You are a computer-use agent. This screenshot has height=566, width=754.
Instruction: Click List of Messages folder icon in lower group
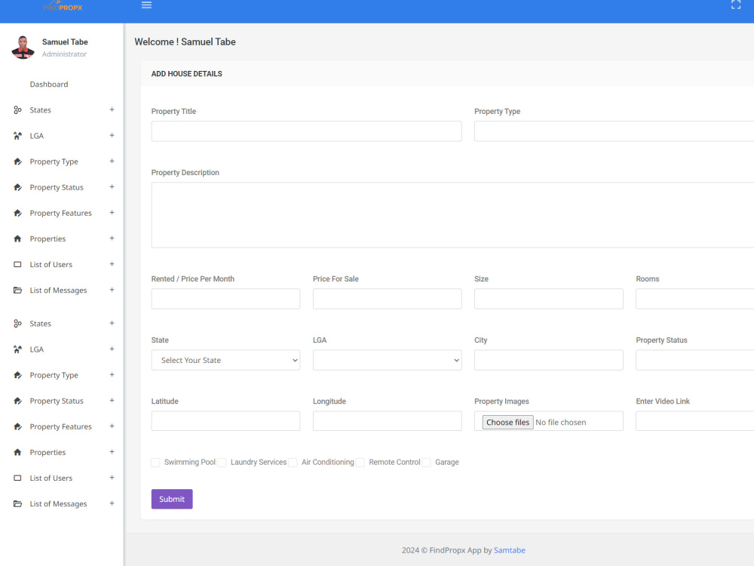(x=18, y=504)
